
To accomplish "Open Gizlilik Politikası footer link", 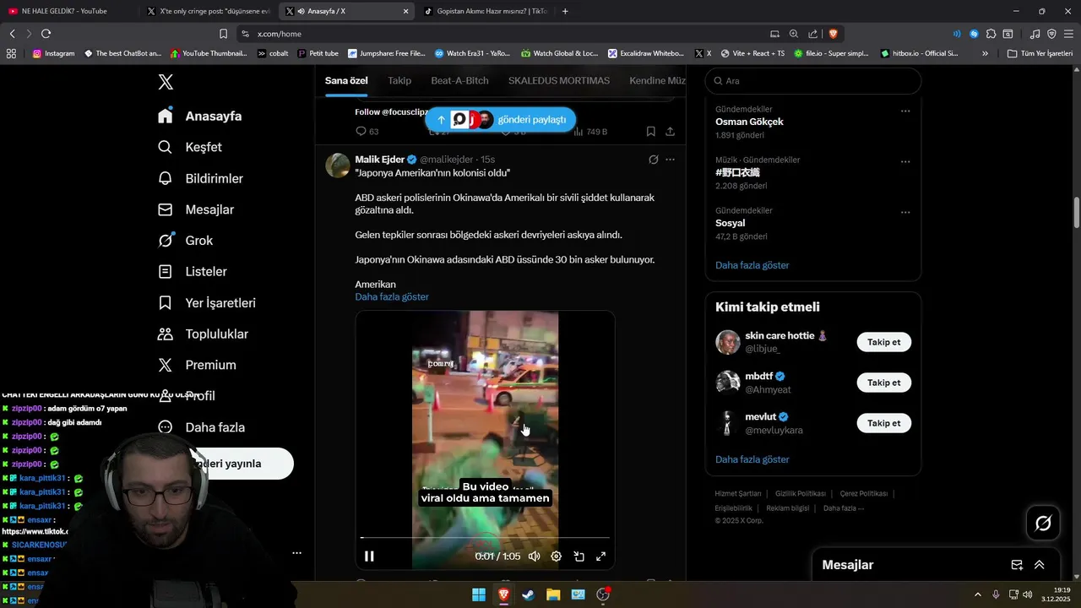I will pos(800,493).
